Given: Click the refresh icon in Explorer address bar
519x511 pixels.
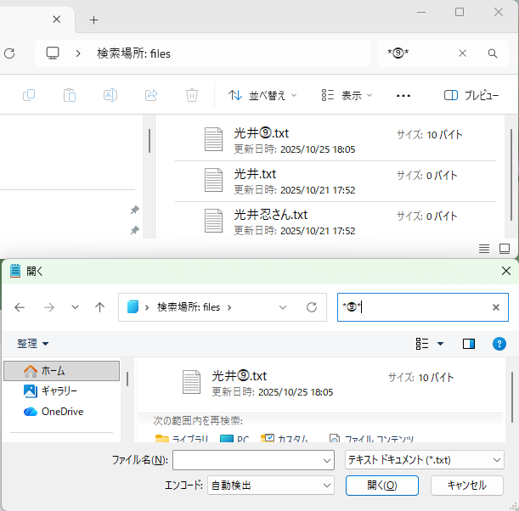Looking at the screenshot, I should (x=9, y=53).
